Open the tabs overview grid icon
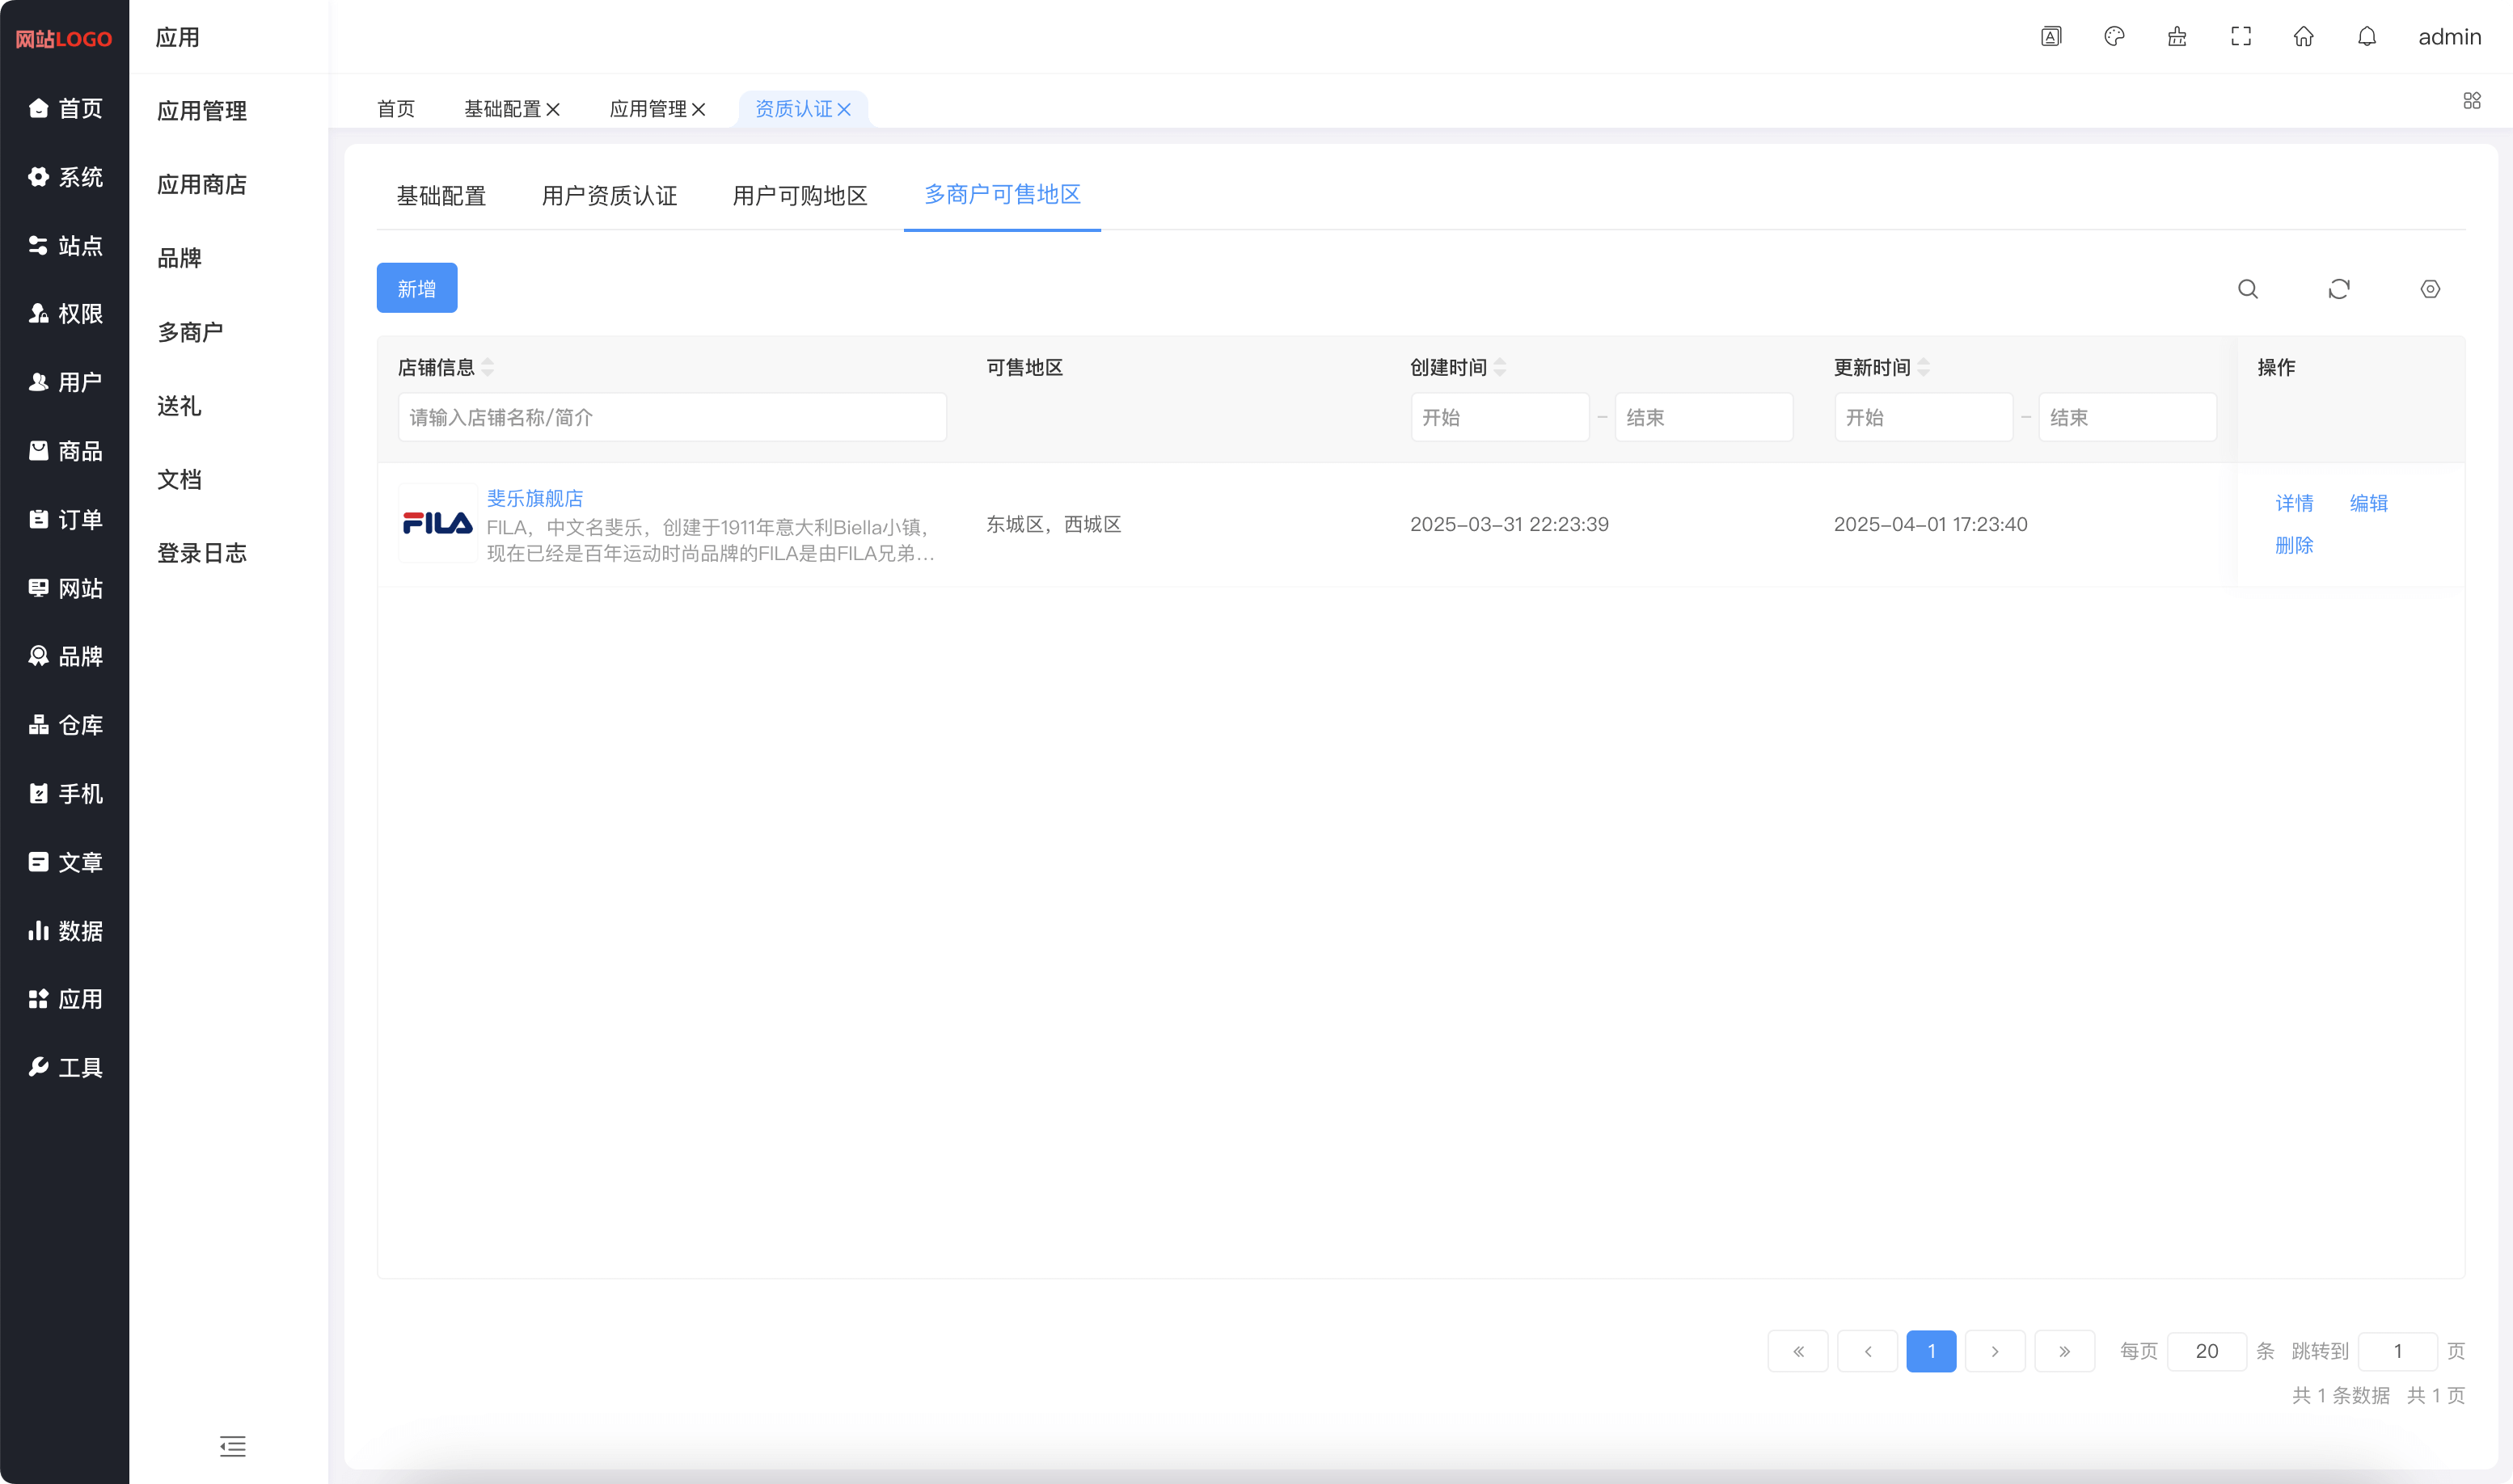Image resolution: width=2513 pixels, height=1484 pixels. tap(2472, 100)
